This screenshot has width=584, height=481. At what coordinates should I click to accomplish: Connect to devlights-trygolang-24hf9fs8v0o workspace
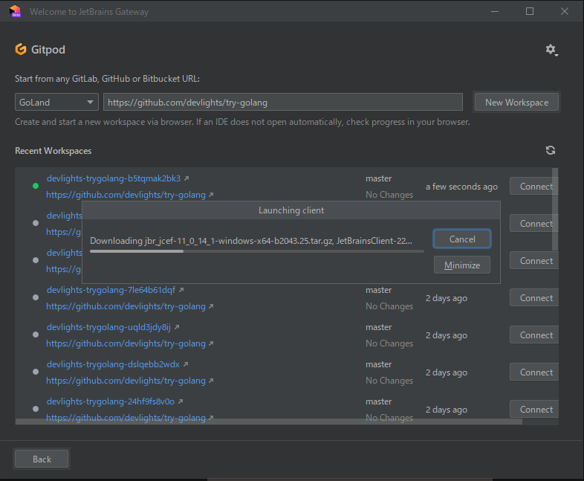(x=534, y=410)
